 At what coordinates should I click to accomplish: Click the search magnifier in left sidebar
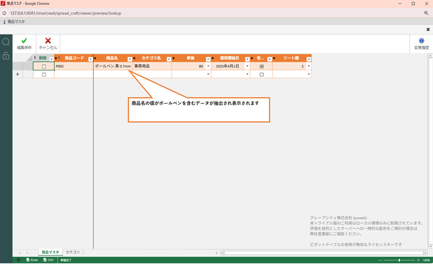[6, 42]
